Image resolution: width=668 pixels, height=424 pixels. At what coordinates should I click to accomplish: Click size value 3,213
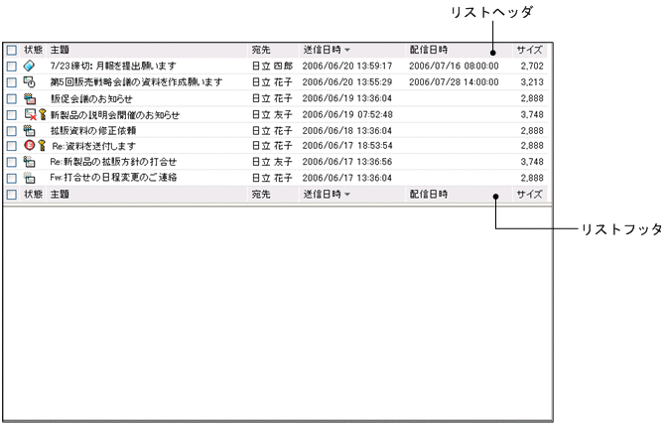coord(532,81)
